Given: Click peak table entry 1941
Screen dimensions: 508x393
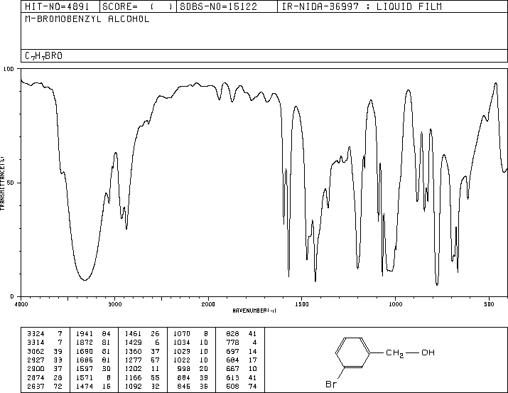Looking at the screenshot, I should pyautogui.click(x=85, y=333).
